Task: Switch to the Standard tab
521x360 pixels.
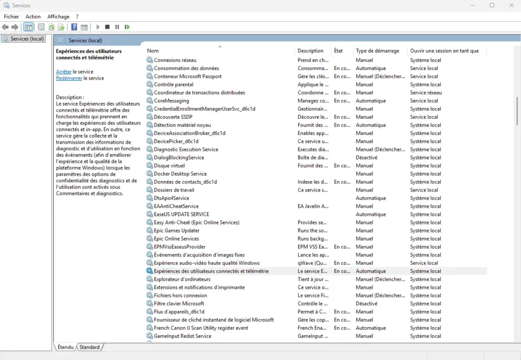Action: (90, 347)
